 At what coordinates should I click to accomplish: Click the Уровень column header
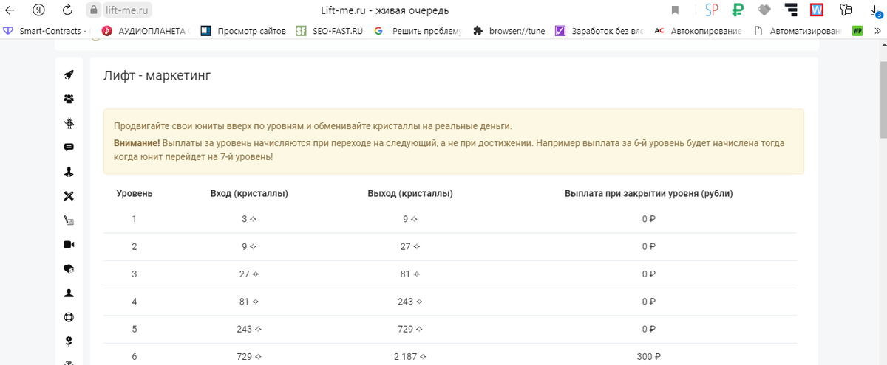pyautogui.click(x=135, y=194)
